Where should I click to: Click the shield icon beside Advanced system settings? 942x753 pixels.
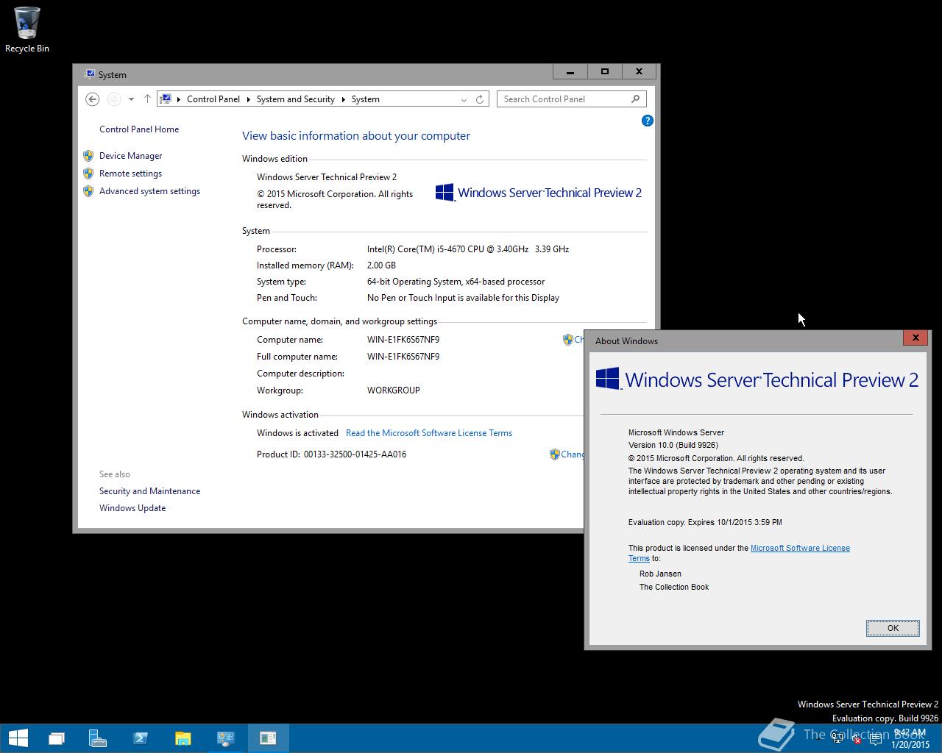pyautogui.click(x=88, y=191)
